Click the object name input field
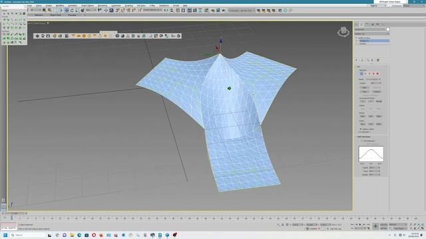Screen dimensions: 426x239 coord(370,29)
